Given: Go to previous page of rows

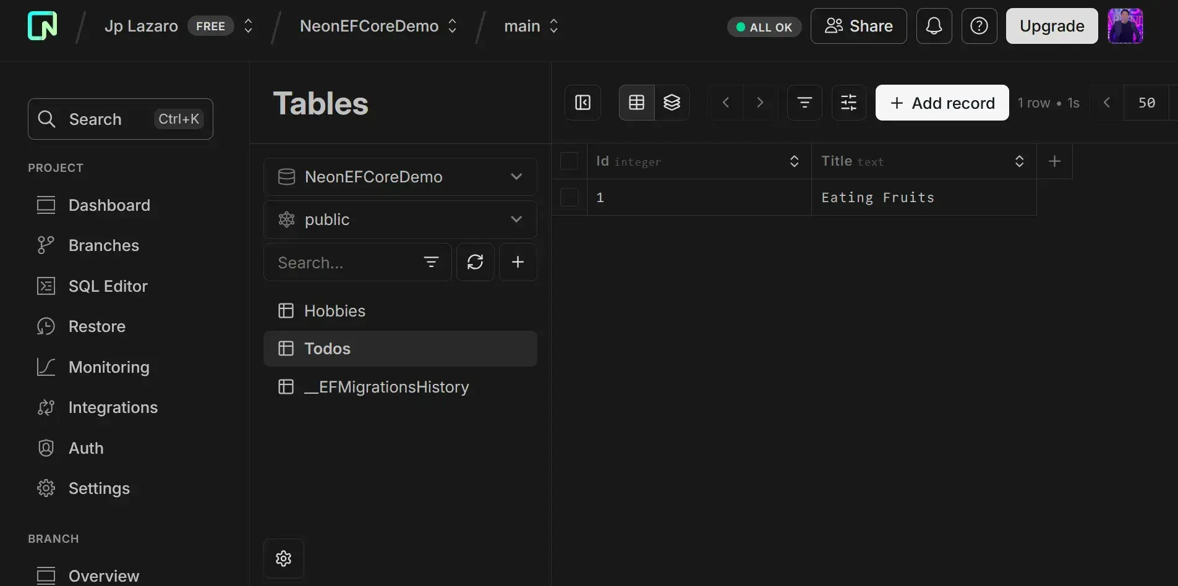Looking at the screenshot, I should tap(1107, 103).
